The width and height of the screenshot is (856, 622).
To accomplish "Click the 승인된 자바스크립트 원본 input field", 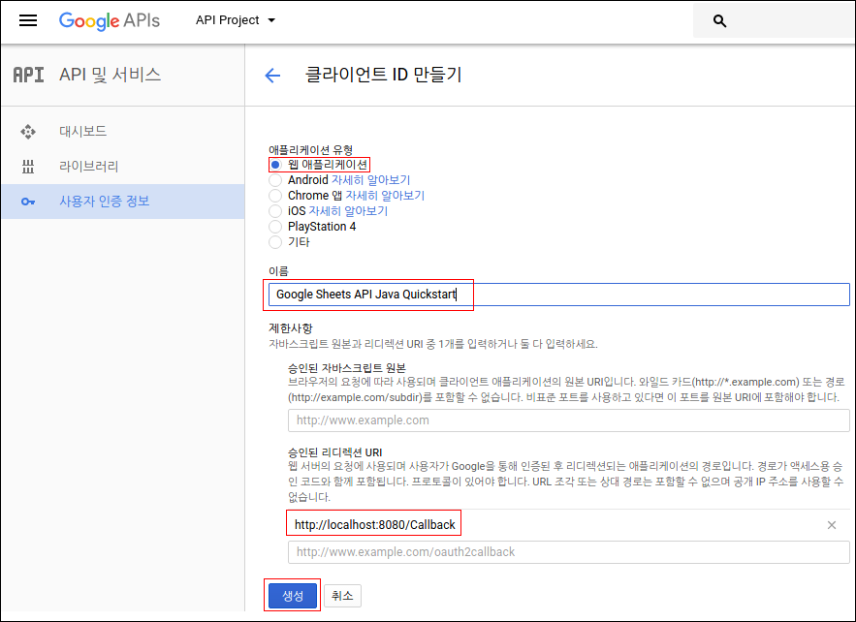I will pyautogui.click(x=569, y=420).
